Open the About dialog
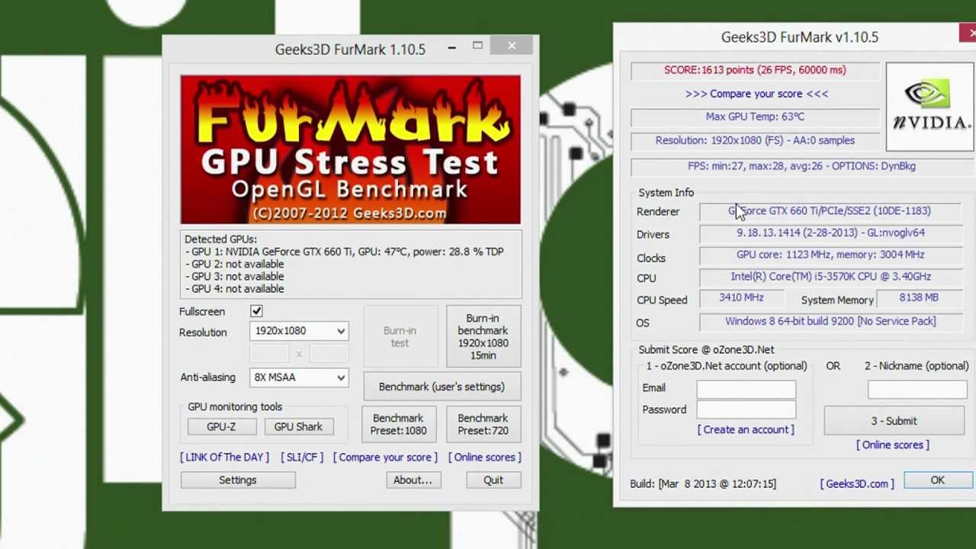 tap(413, 480)
